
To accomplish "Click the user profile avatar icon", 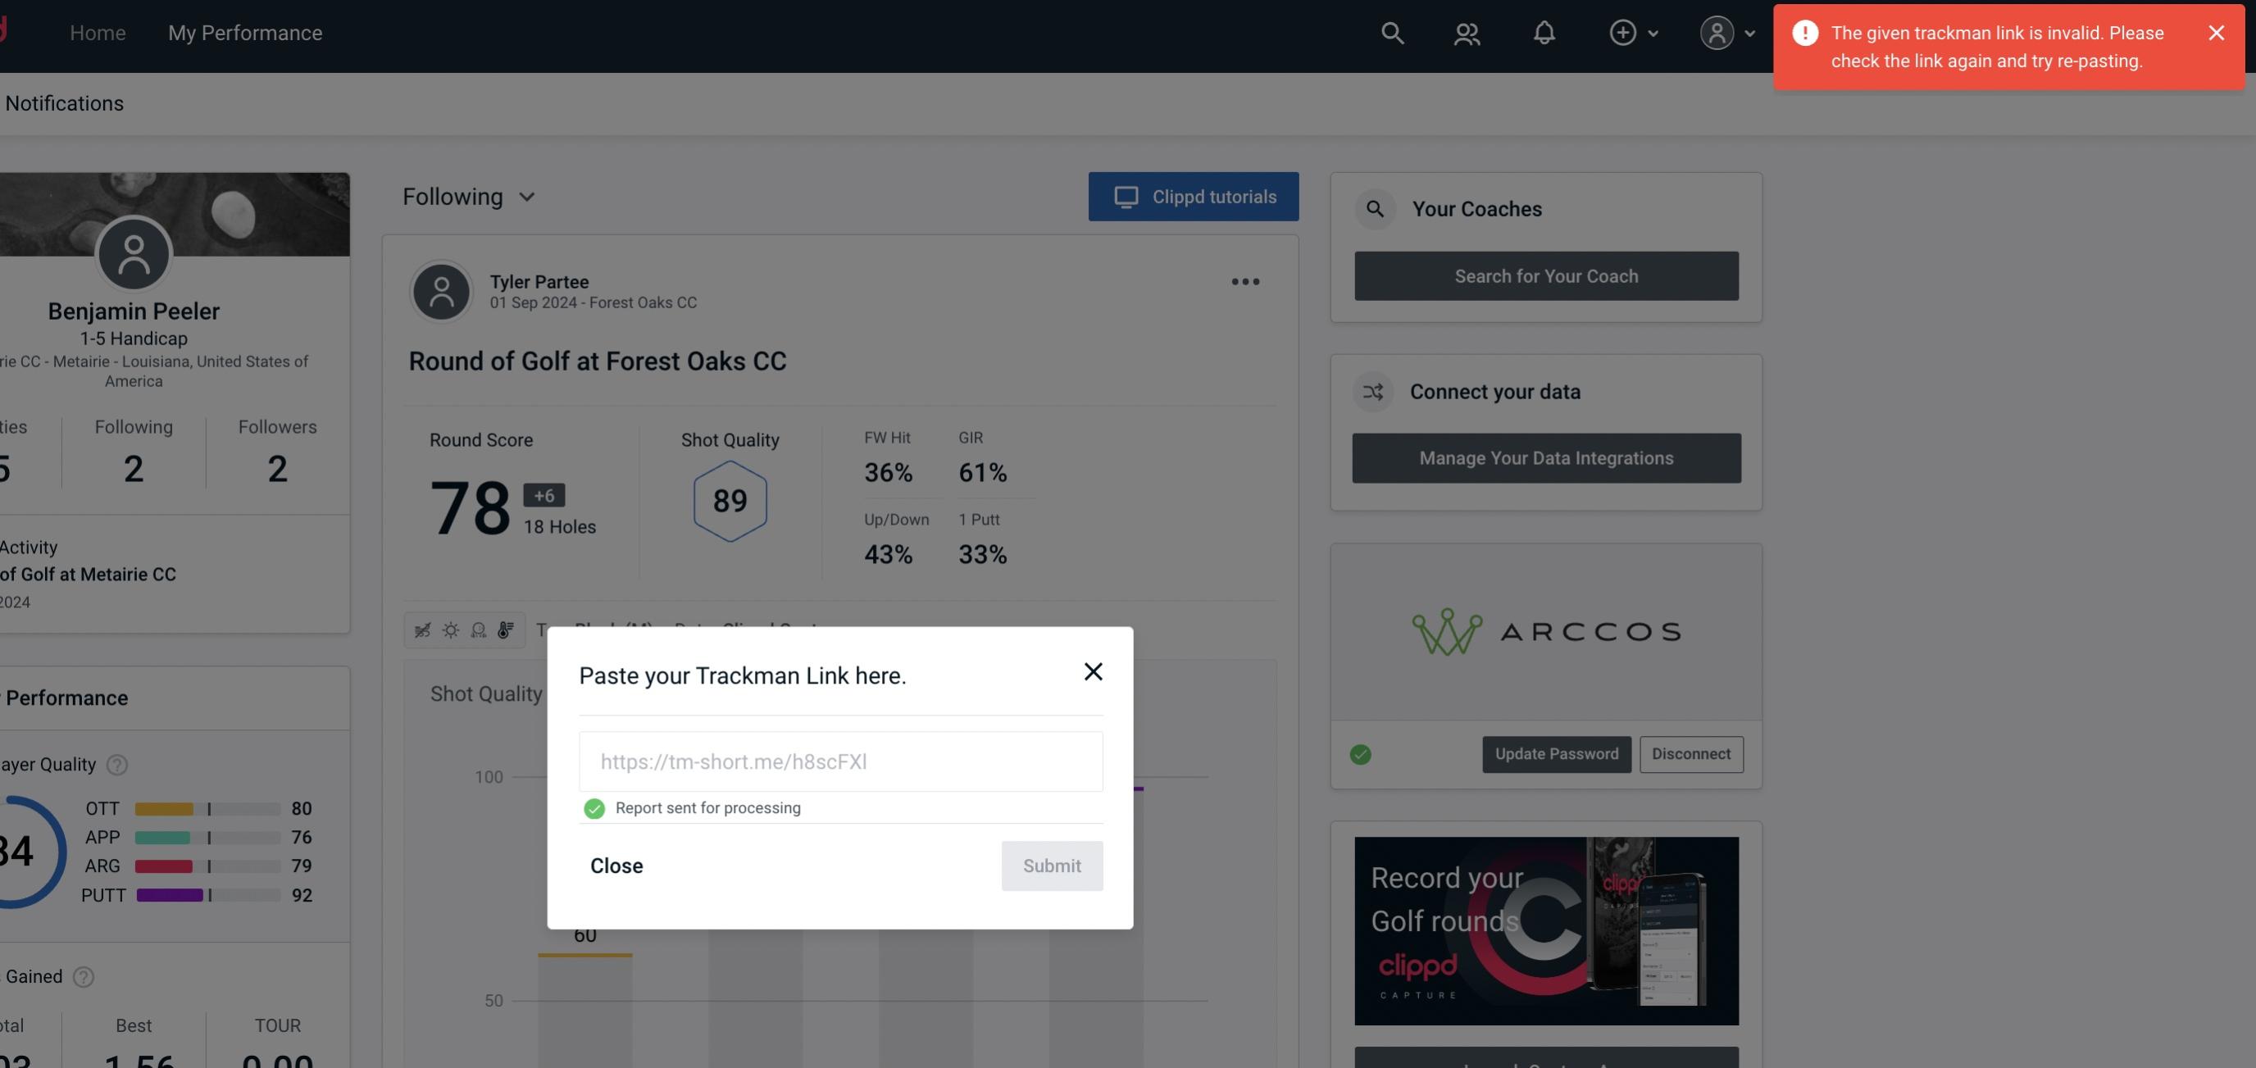I will point(1717,32).
